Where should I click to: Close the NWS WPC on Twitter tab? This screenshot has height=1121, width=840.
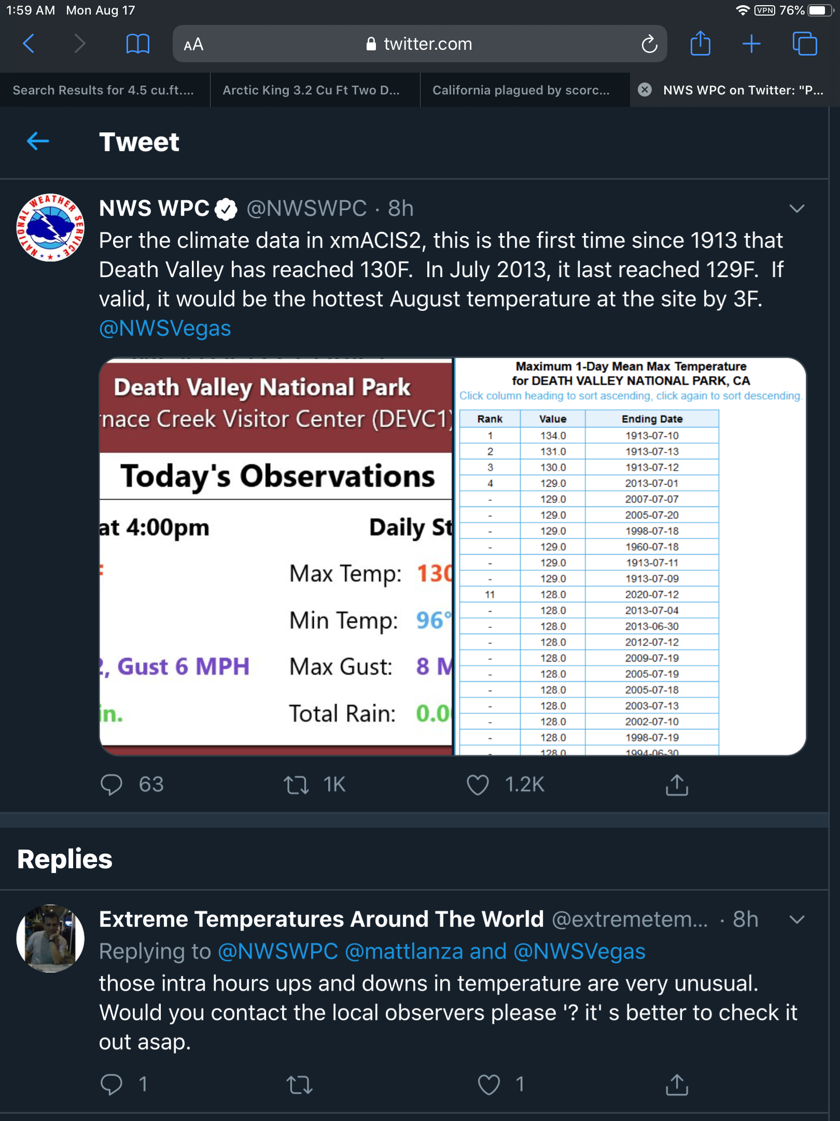pos(645,90)
